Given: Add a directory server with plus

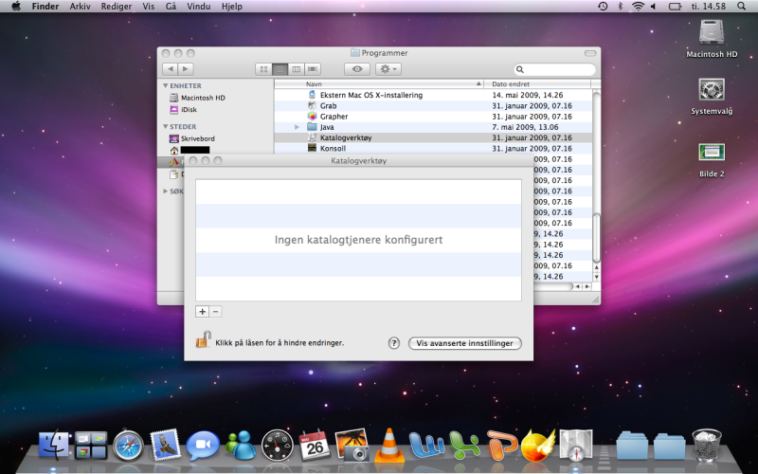Looking at the screenshot, I should (x=202, y=312).
